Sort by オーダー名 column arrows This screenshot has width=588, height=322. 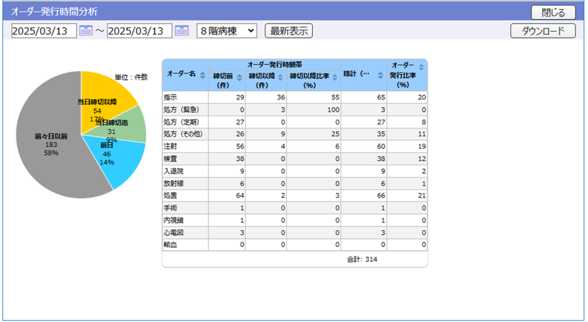coord(202,75)
